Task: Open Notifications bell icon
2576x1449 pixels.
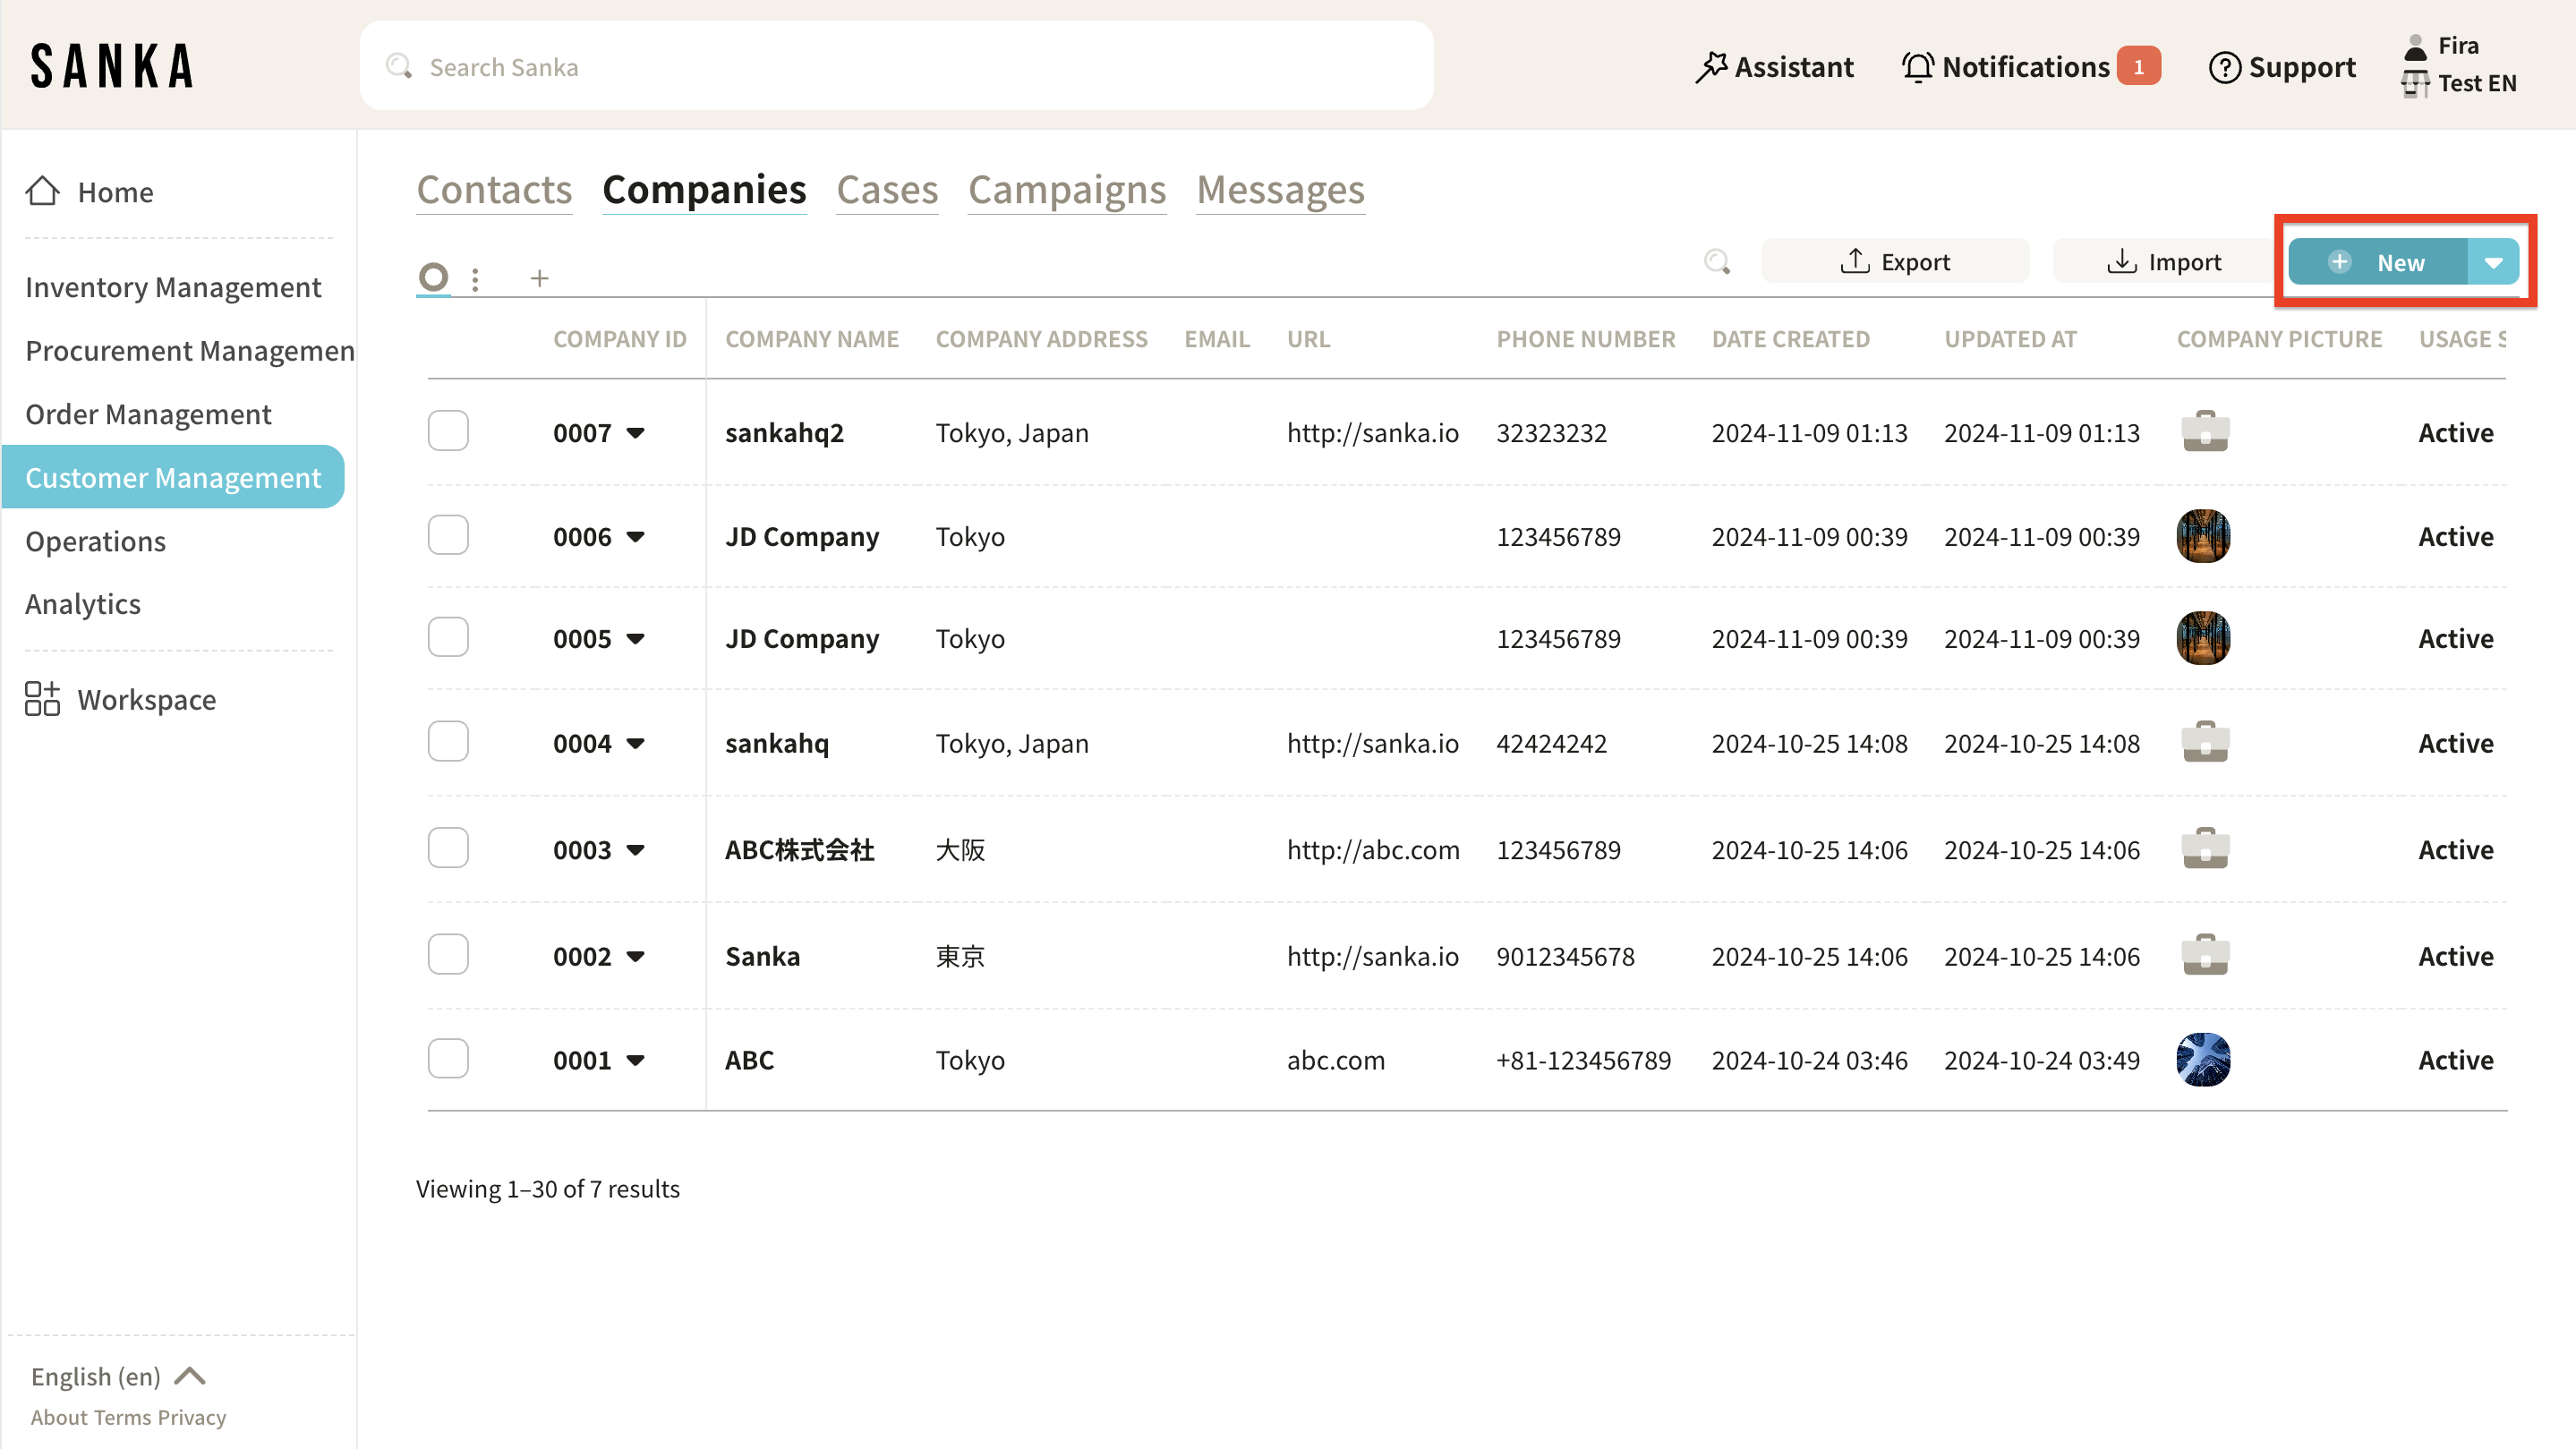Action: pyautogui.click(x=1917, y=67)
